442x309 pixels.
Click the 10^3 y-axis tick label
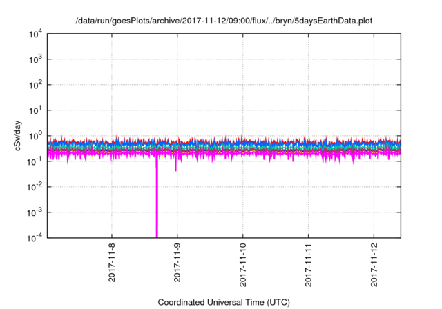[35, 59]
